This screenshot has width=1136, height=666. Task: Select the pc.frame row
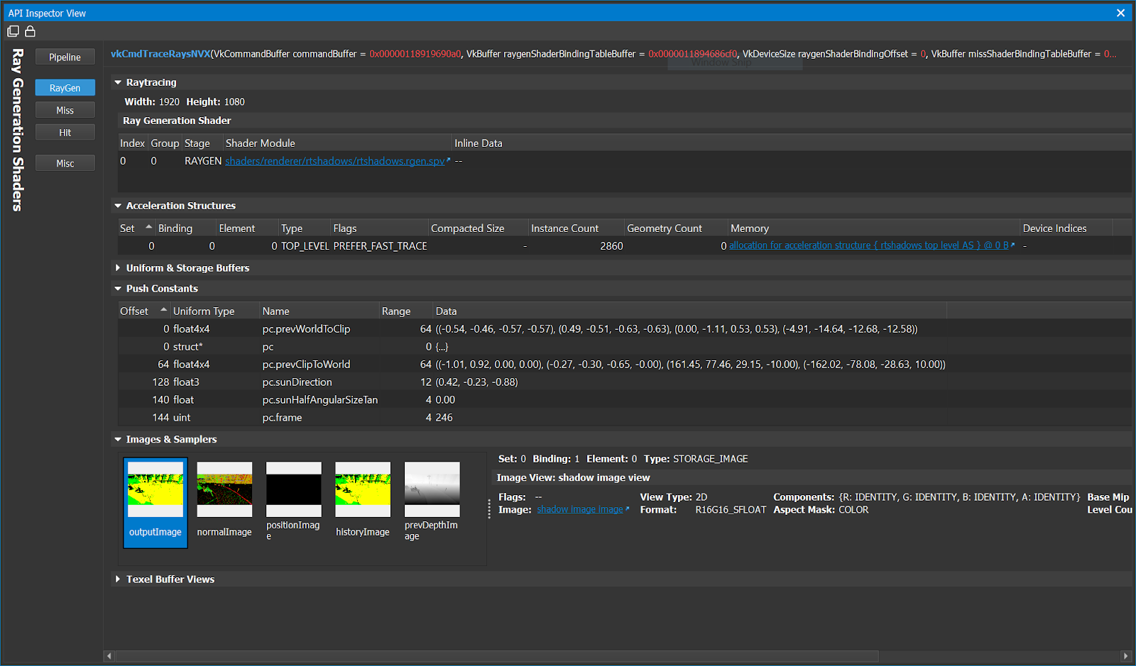click(x=625, y=418)
